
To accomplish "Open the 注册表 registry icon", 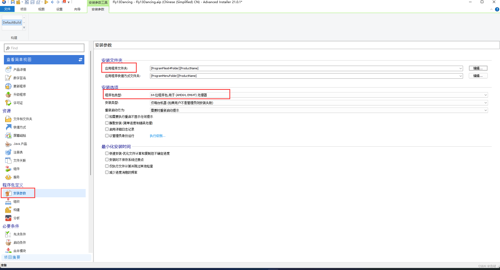I will tap(8, 152).
